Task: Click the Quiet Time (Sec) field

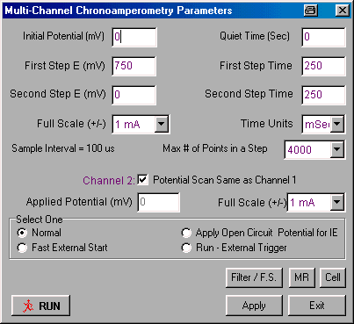Action: click(x=323, y=37)
